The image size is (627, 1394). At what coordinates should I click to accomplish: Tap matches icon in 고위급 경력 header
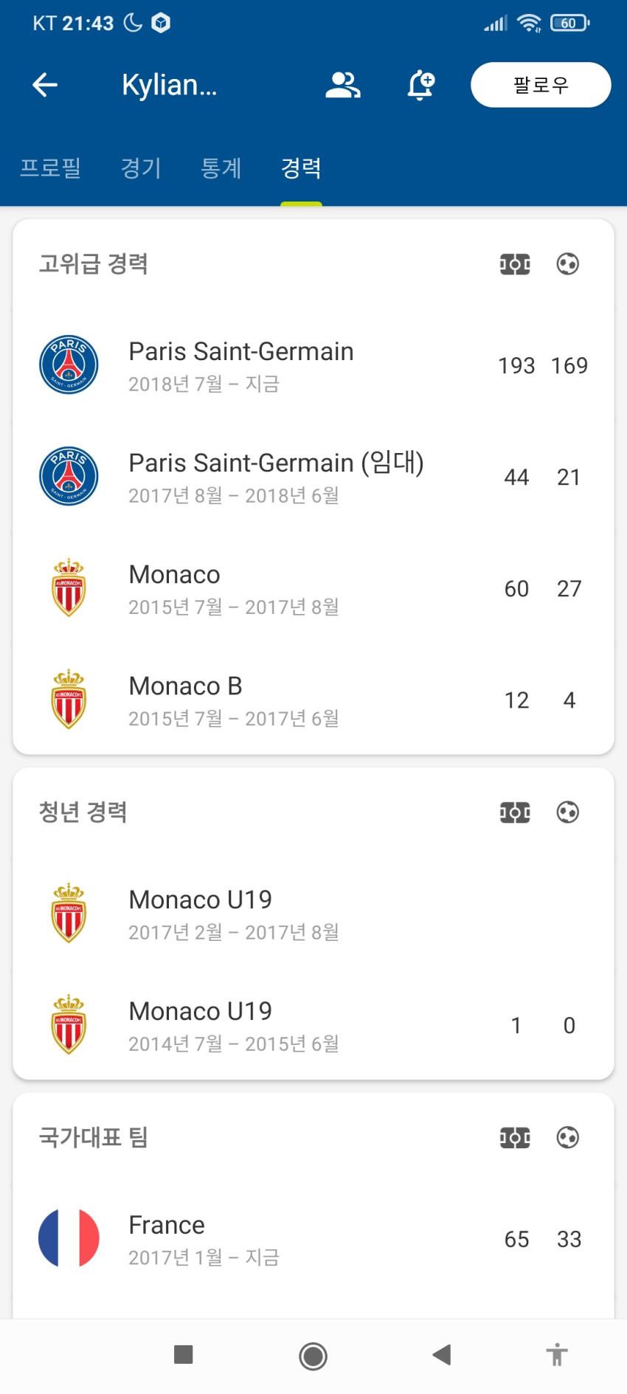[x=515, y=264]
